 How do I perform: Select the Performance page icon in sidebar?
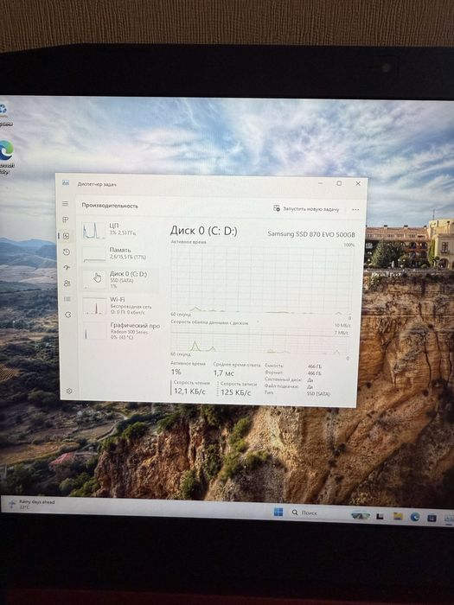point(66,236)
